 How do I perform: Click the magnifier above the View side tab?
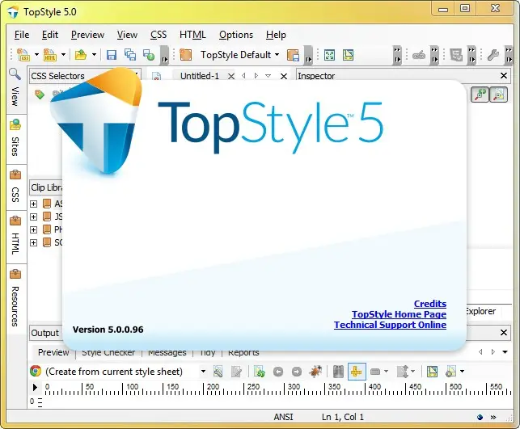pyautogui.click(x=15, y=74)
